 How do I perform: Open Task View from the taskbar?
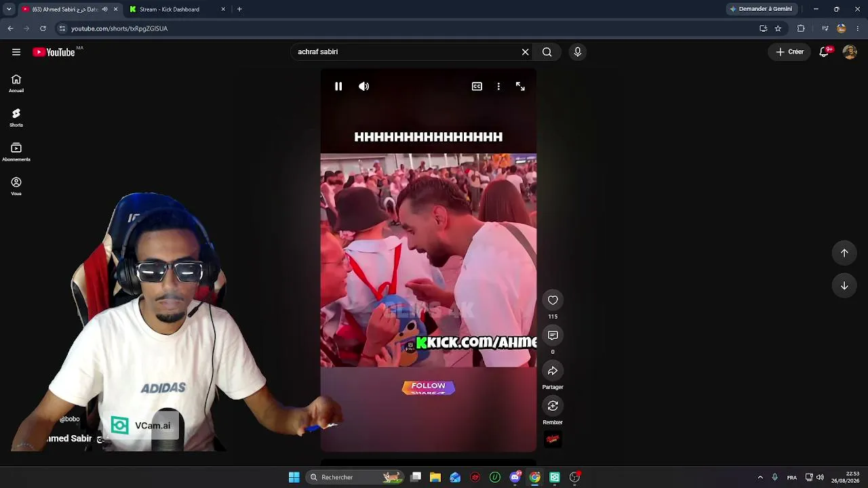point(416,477)
